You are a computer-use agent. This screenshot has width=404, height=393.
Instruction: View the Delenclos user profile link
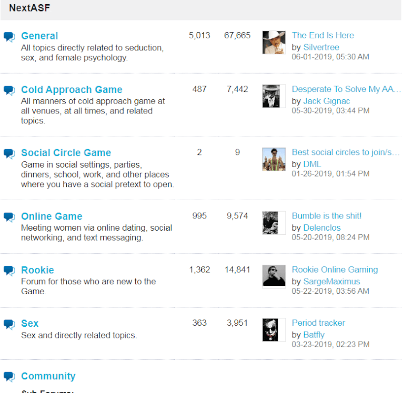tap(322, 227)
